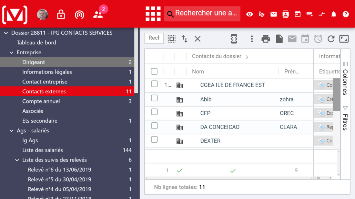Screen dimensions: 355x199
Task: Tick the select-all checkbox in the table header
Action: [x=154, y=71]
